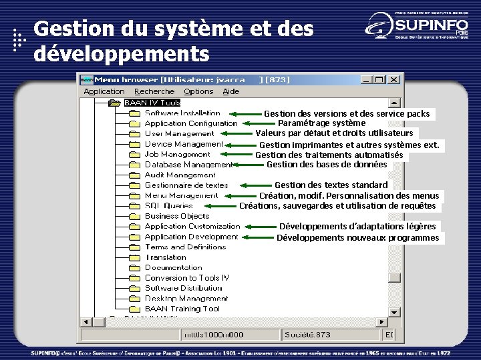The image size is (481, 360).
Task: Click the Software Distribution folder icon
Action: pos(134,289)
